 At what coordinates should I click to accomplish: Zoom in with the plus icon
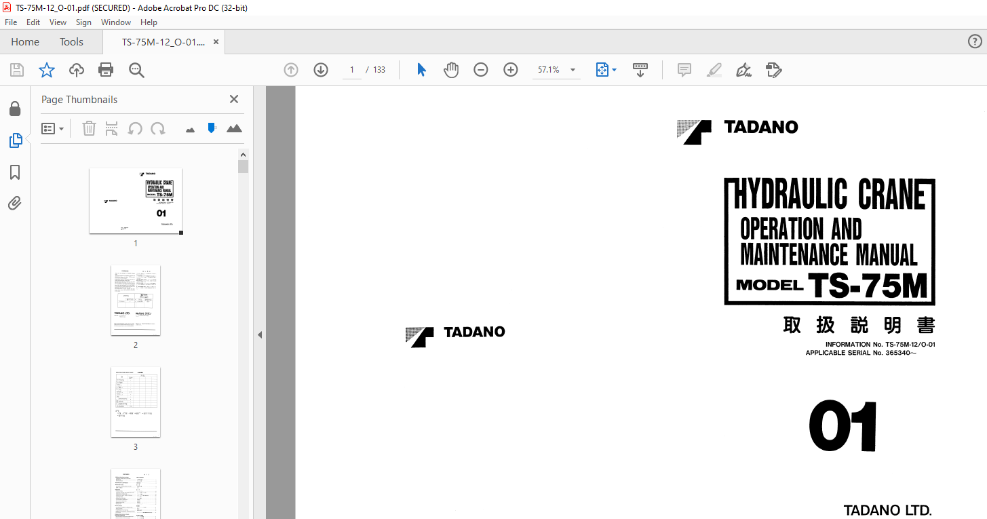click(511, 70)
